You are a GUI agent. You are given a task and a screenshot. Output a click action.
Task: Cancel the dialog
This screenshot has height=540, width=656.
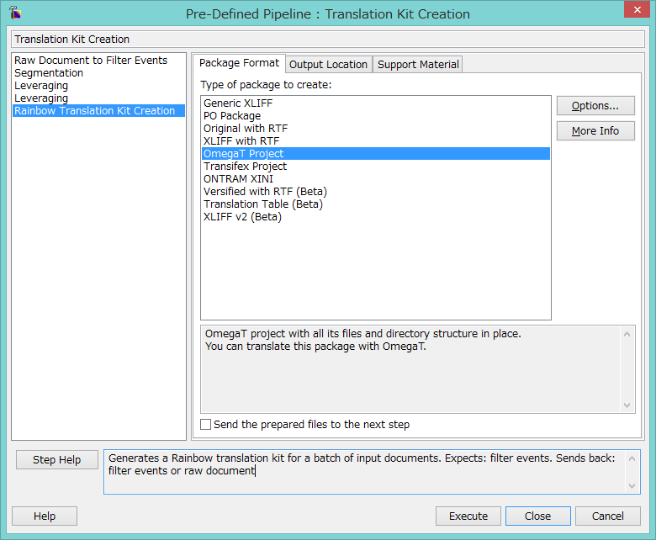coord(608,516)
